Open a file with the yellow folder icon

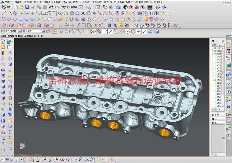tap(21, 7)
